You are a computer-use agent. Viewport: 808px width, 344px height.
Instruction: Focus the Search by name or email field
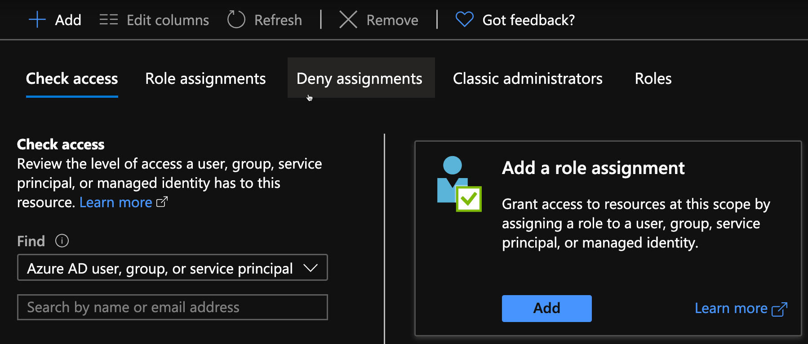click(172, 307)
